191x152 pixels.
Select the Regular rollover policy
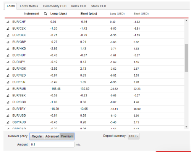tap(37, 136)
